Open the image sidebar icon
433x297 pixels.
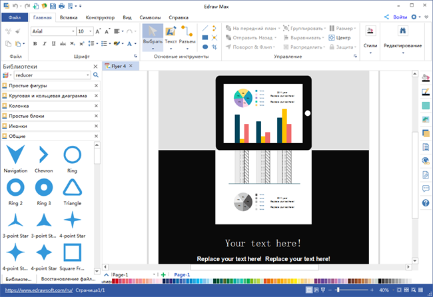coord(426,119)
